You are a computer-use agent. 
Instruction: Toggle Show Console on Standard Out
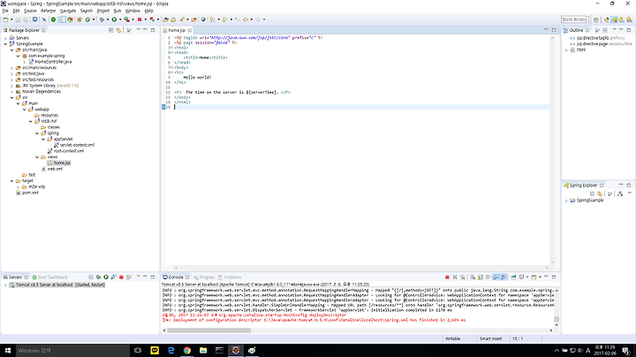point(496,277)
